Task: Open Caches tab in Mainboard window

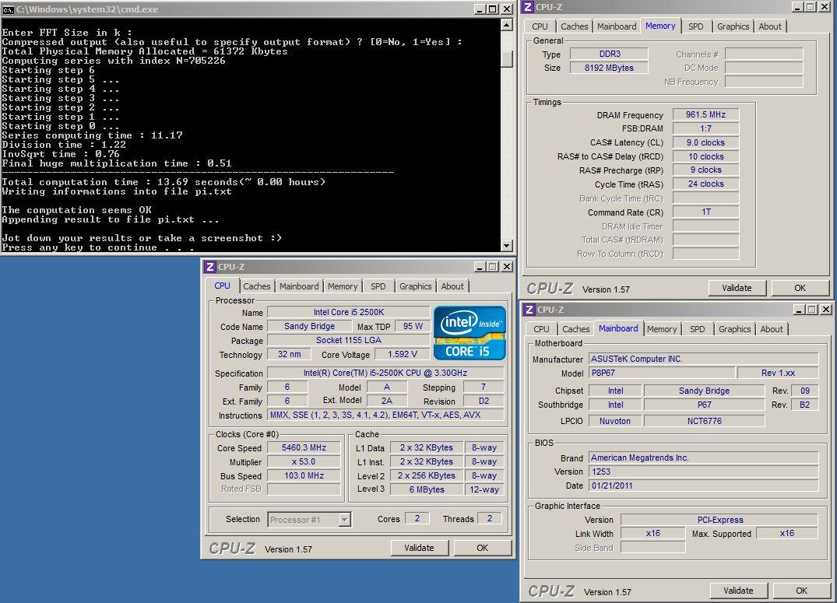Action: tap(576, 329)
